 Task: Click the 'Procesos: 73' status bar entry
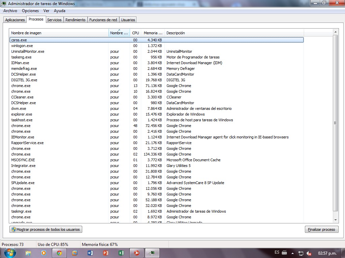pos(12,245)
